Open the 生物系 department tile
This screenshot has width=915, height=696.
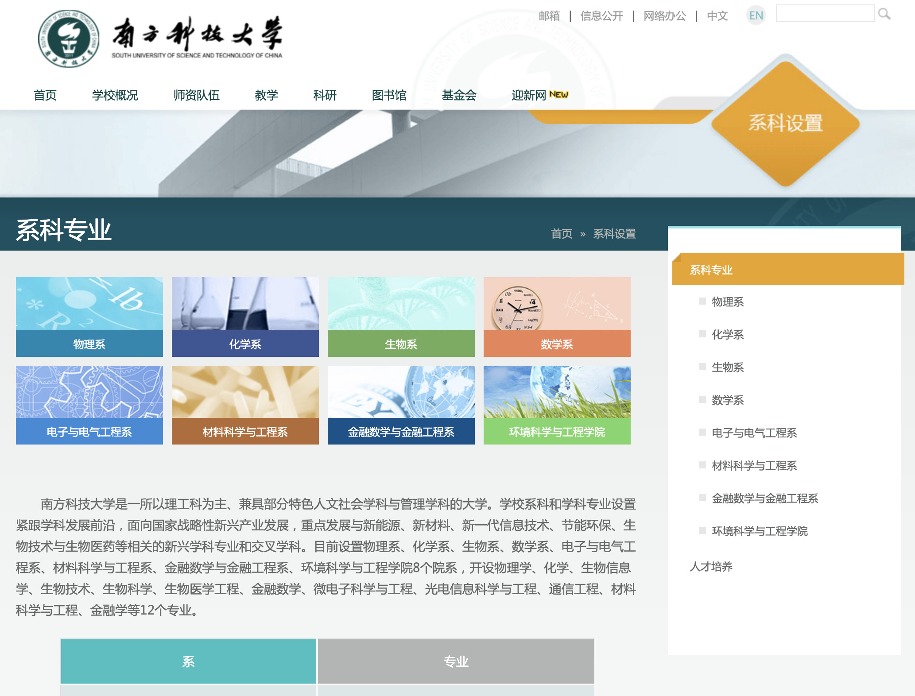[401, 317]
